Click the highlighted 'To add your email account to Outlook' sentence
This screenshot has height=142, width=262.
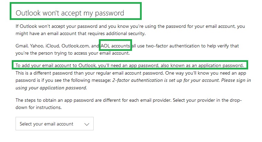[x=130, y=65]
